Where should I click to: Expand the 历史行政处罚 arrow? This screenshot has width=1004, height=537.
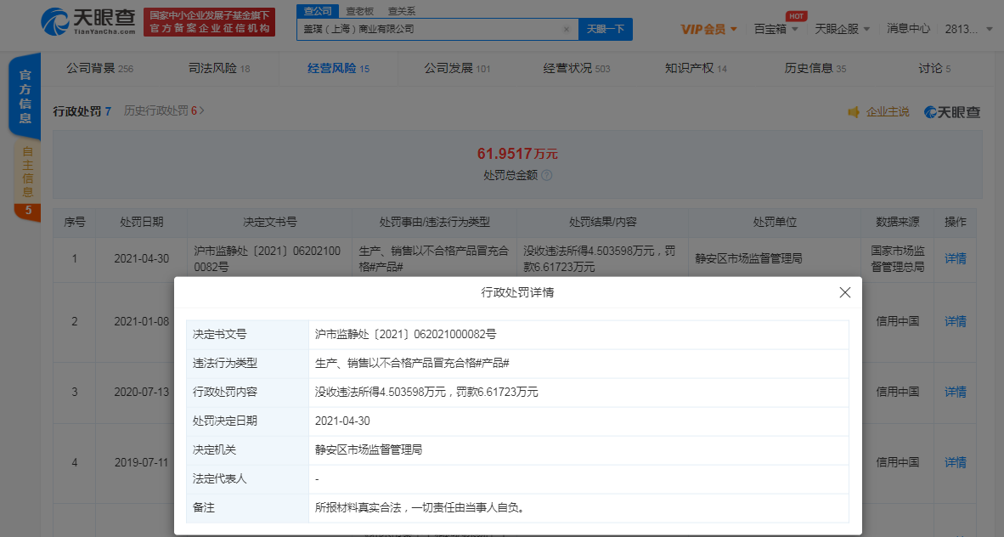(x=201, y=110)
